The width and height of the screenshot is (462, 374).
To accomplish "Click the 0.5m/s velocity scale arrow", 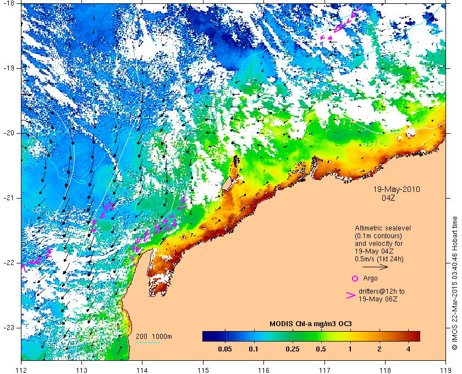I will click(x=375, y=267).
